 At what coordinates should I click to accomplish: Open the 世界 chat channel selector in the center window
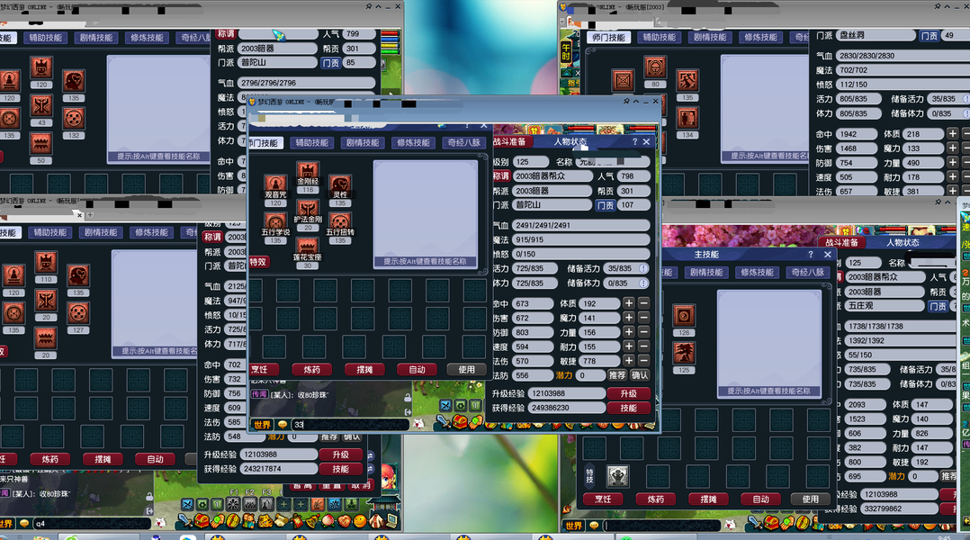point(263,424)
